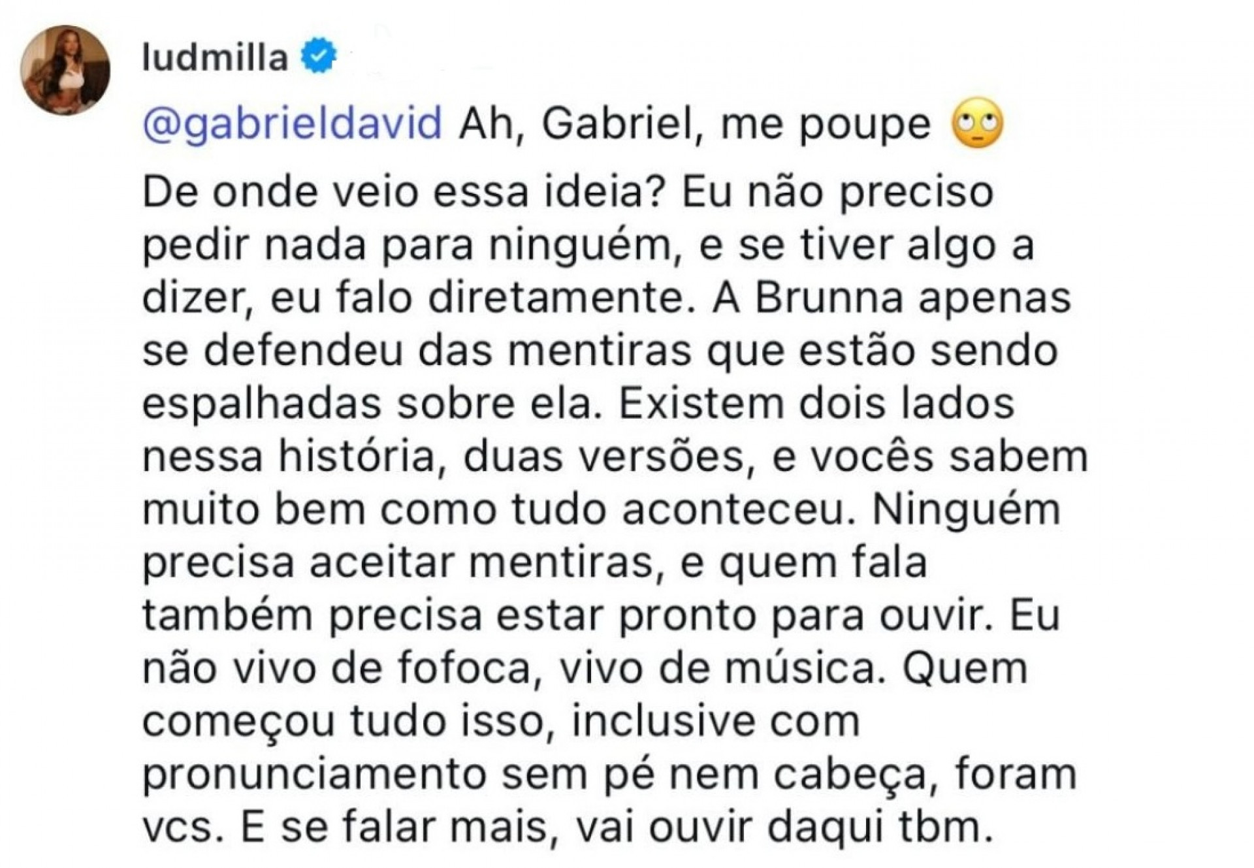This screenshot has height=868, width=1254.
Task: Expand the full comment text
Action: (588, 457)
